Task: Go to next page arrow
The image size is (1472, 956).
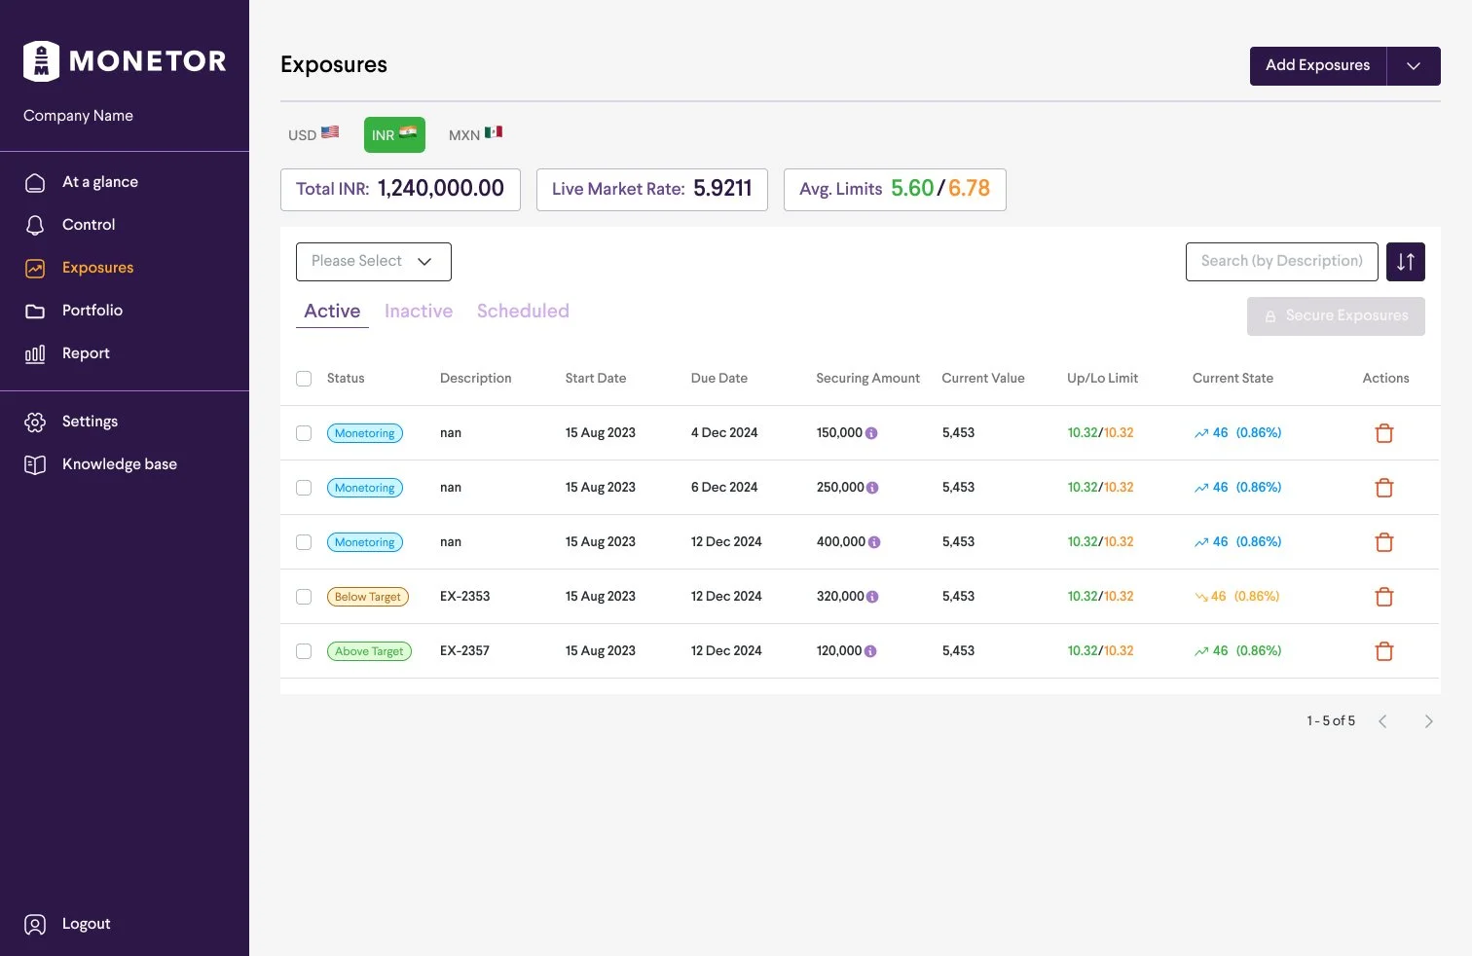Action: click(1428, 721)
